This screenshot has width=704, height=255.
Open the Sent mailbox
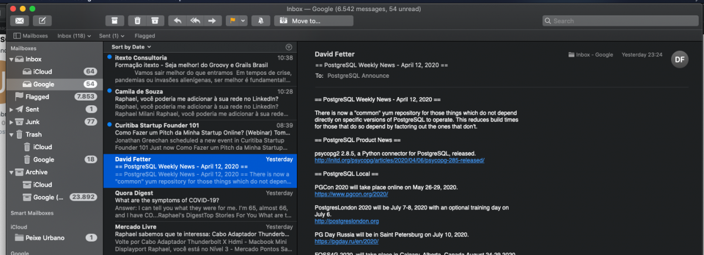[x=54, y=109]
